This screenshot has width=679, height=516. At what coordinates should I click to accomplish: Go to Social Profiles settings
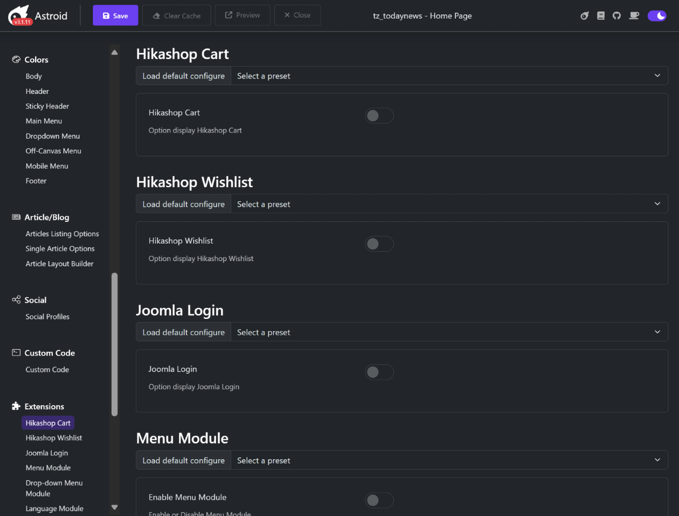click(x=48, y=317)
